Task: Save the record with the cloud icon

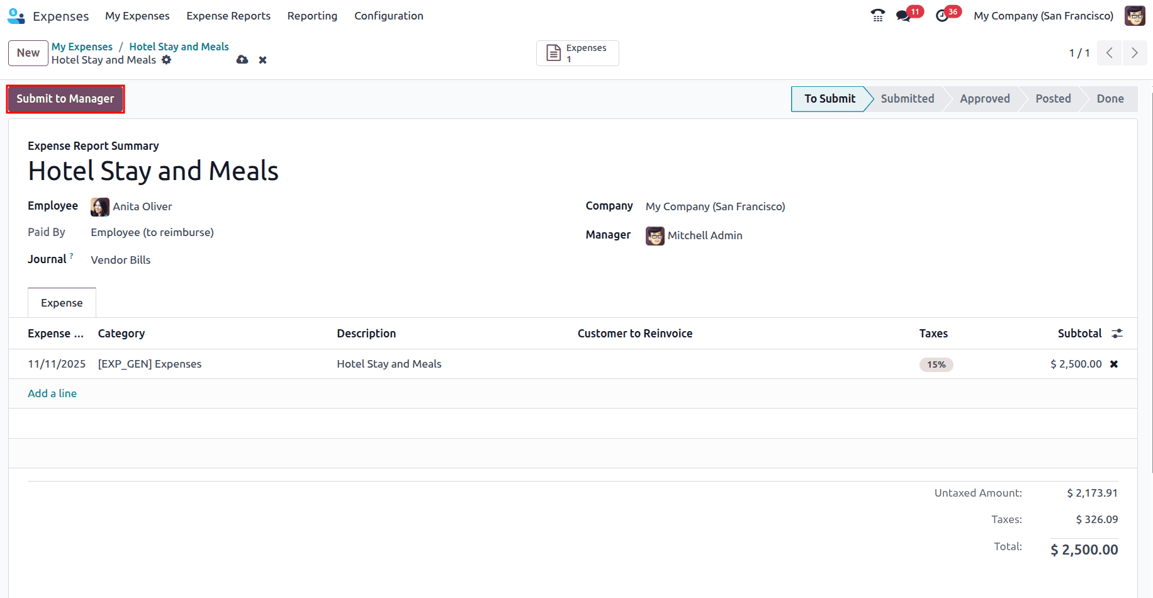Action: pos(242,60)
